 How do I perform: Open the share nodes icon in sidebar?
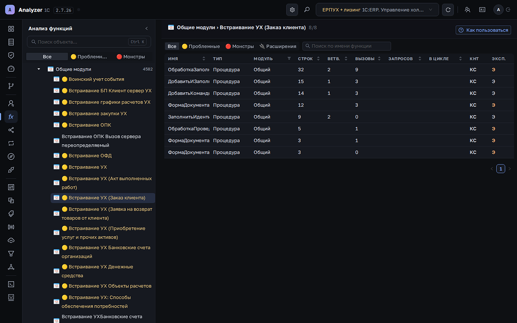(x=11, y=130)
